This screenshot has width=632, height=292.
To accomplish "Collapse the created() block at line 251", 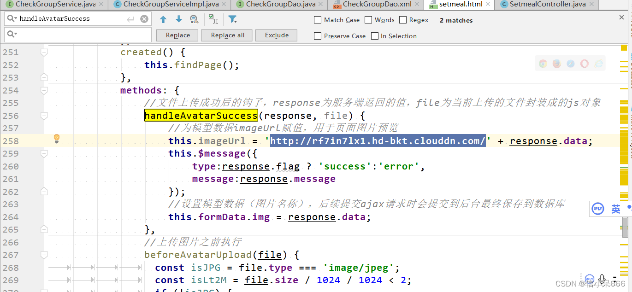I will click(x=44, y=53).
